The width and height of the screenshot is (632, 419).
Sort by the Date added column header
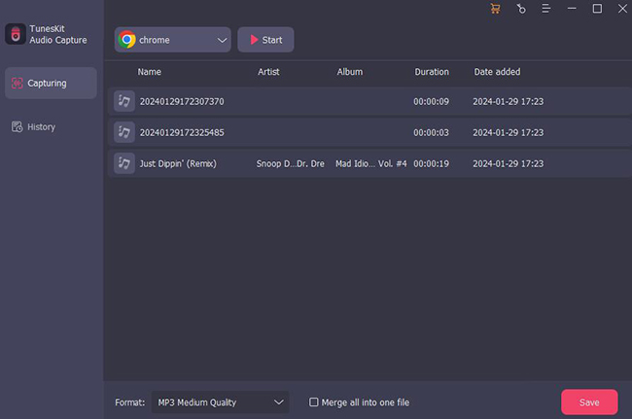tap(497, 72)
